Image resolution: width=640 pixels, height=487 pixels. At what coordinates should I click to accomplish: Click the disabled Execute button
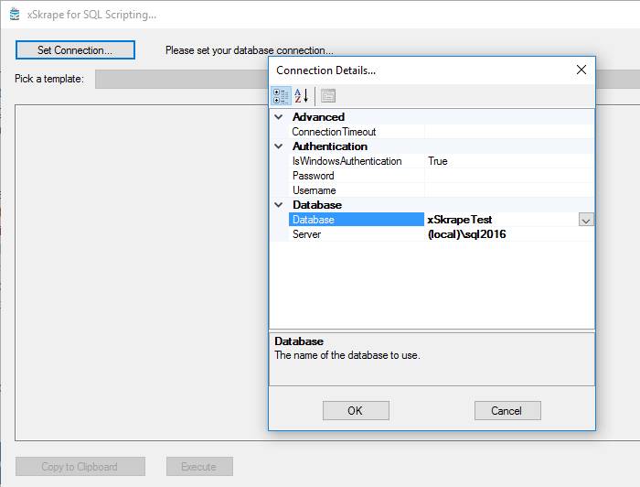pyautogui.click(x=199, y=467)
